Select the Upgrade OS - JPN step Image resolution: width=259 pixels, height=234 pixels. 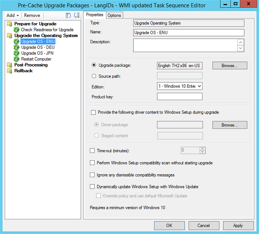coord(37,53)
